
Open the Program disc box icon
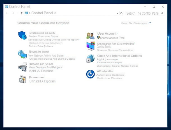[x=23, y=79]
